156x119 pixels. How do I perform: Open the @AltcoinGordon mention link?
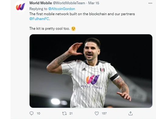click(x=62, y=9)
